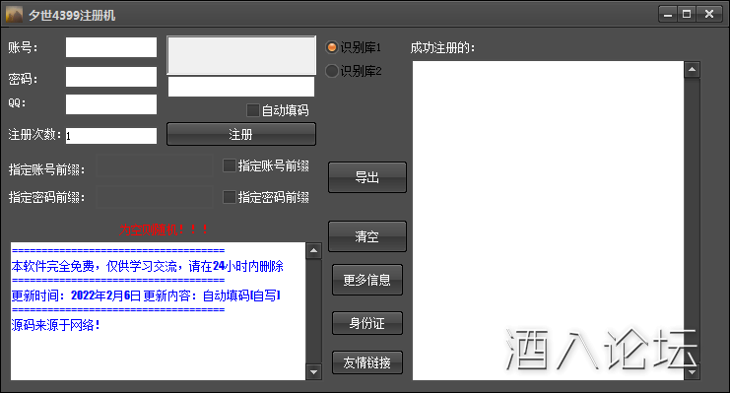
Task: Click the 夕世4399注册机 title bar icon
Action: (x=14, y=15)
